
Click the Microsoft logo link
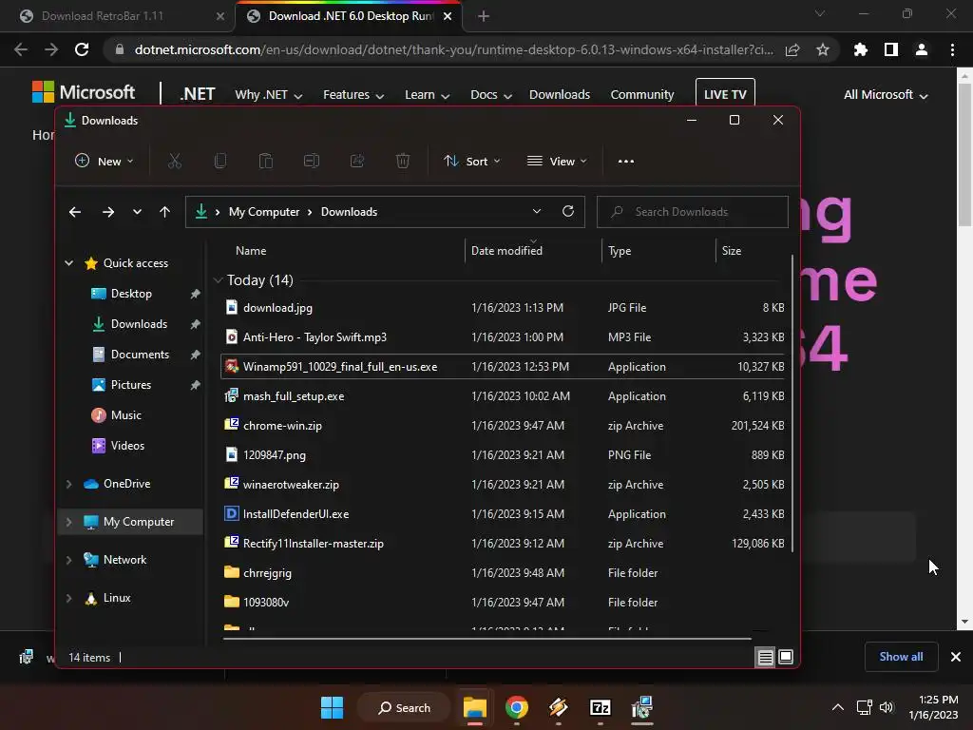(x=84, y=92)
